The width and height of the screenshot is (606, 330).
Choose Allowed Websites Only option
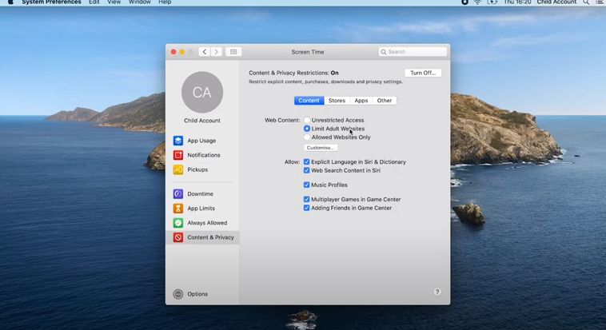[307, 137]
